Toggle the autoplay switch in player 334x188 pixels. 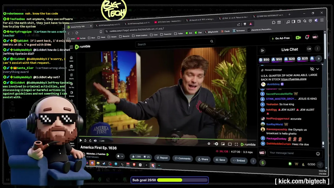216,144
